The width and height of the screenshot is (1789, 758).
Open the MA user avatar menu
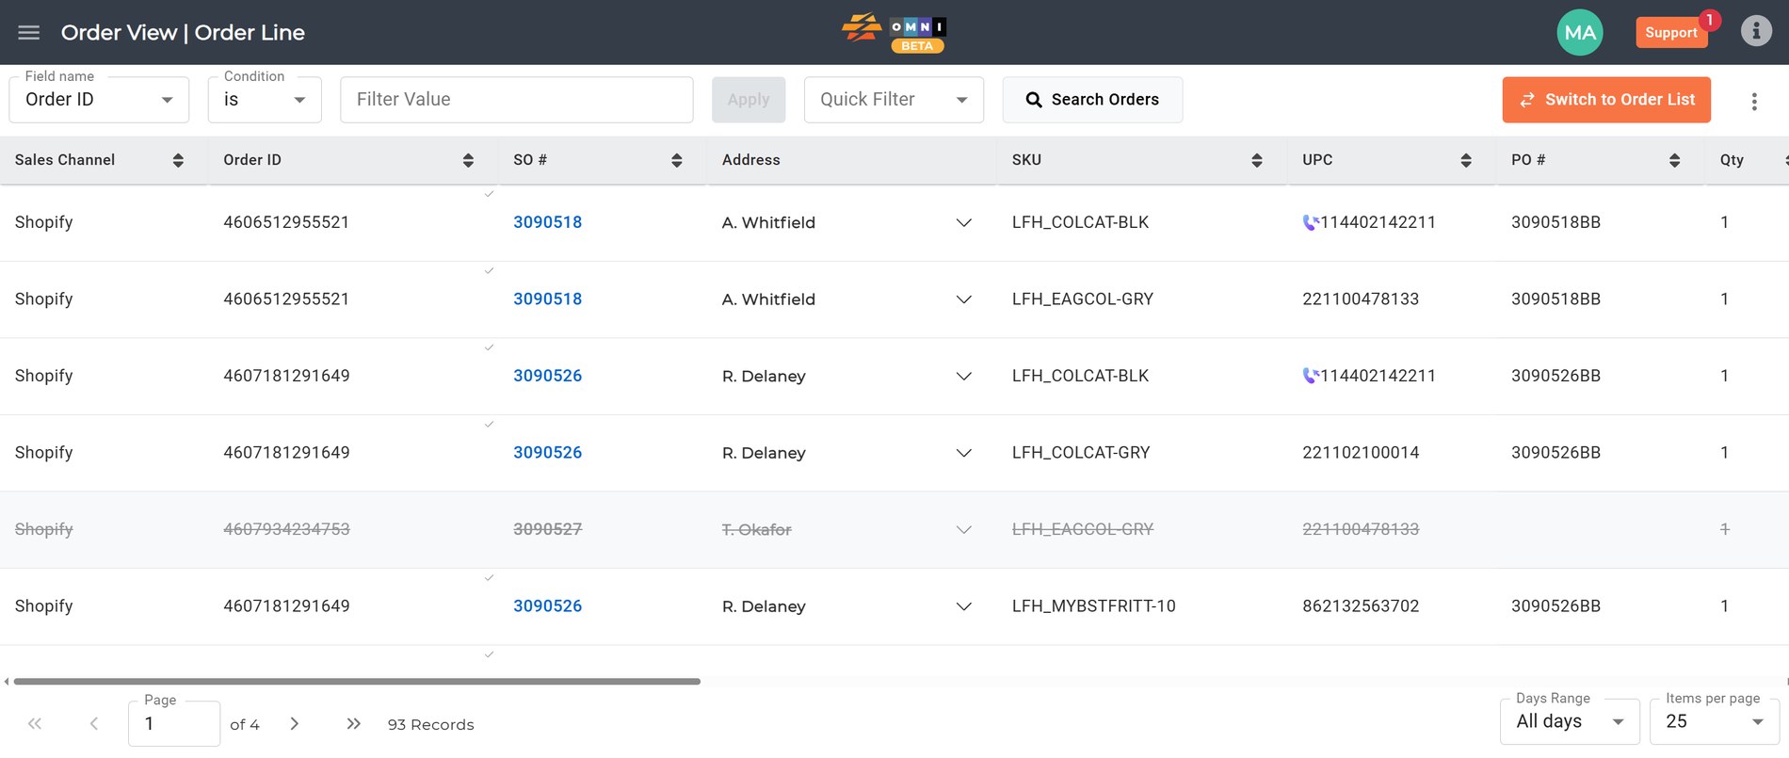1580,33
